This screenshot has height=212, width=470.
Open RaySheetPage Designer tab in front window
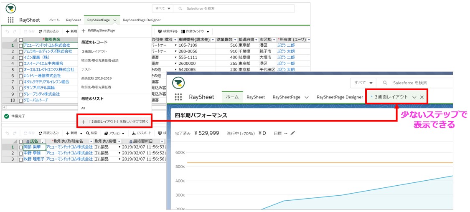point(340,97)
